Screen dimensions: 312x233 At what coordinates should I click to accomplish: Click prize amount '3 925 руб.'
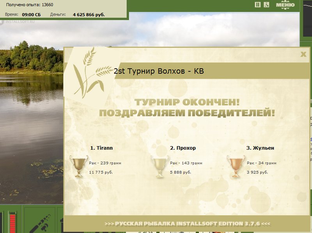pos(257,172)
